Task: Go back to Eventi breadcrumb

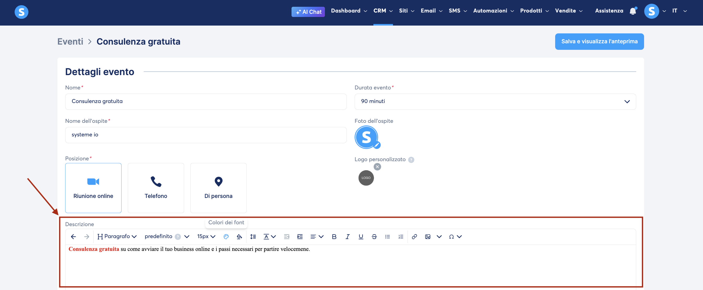Action: click(70, 41)
